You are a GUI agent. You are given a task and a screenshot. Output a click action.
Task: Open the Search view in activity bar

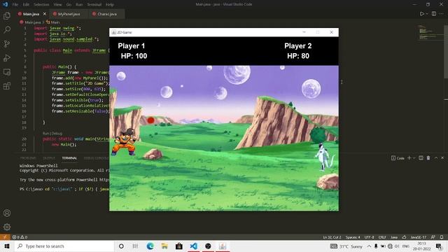7,29
